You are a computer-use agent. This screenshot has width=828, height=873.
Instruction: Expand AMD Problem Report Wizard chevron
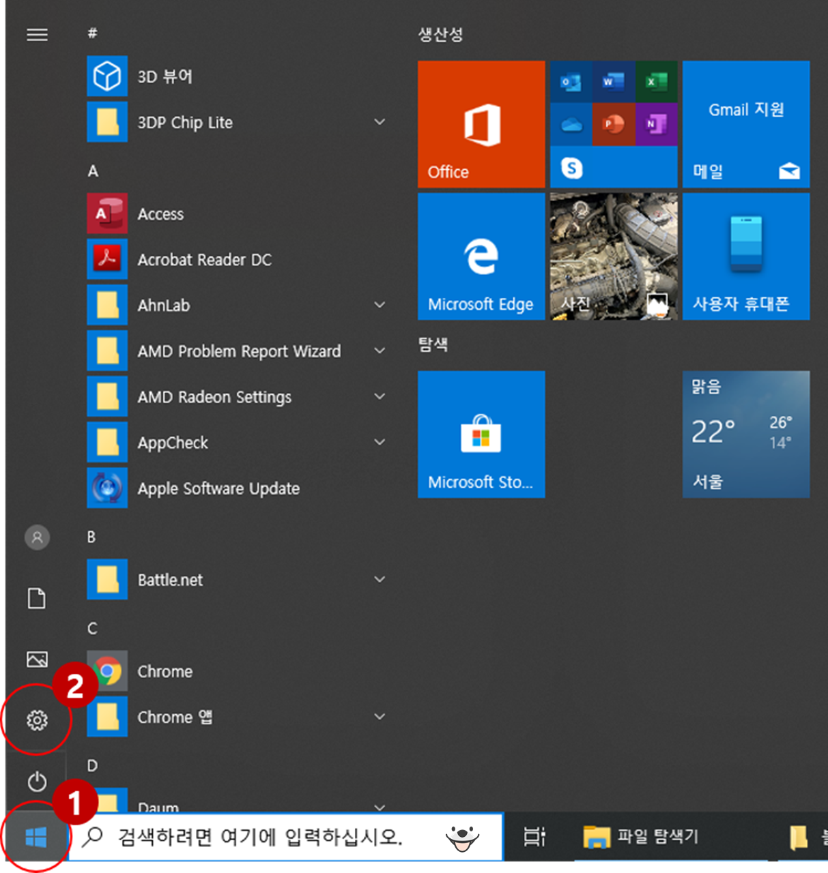380,350
